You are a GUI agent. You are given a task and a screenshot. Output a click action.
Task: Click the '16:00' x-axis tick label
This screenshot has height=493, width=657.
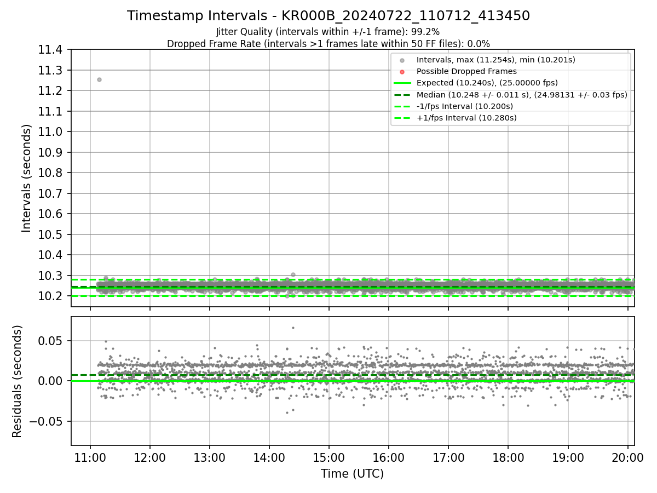pyautogui.click(x=389, y=457)
